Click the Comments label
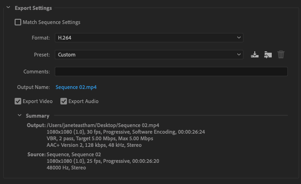The width and height of the screenshot is (301, 184). point(36,72)
